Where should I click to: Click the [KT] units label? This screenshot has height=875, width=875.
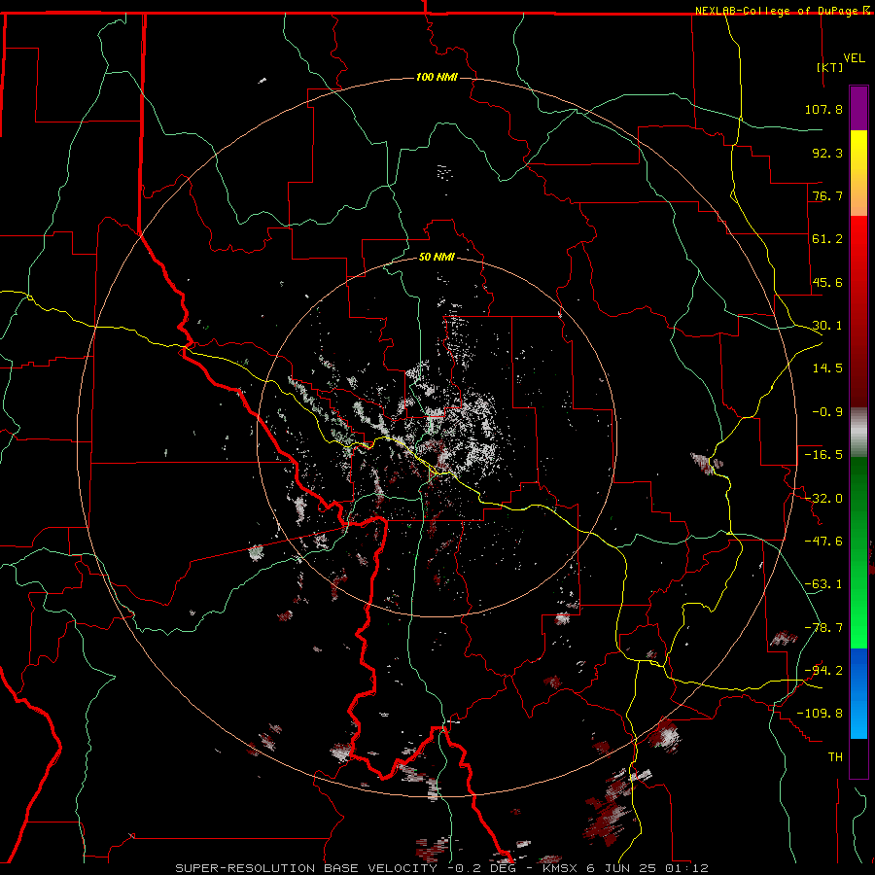(x=830, y=67)
